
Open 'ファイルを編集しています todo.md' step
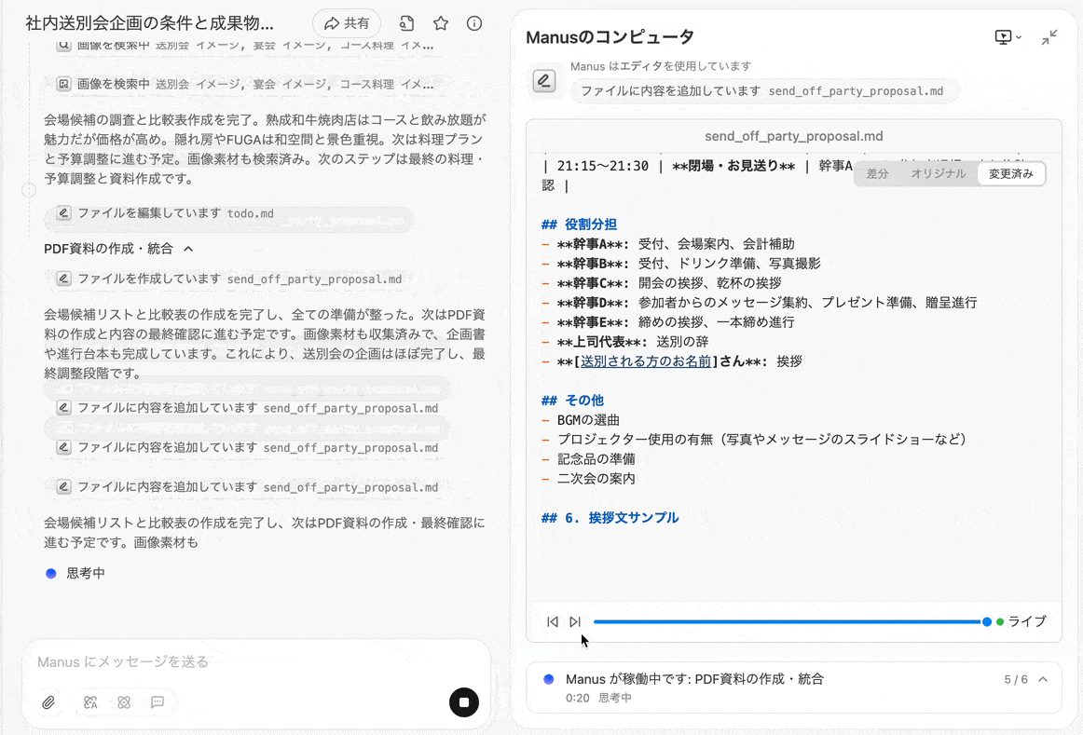(166, 213)
